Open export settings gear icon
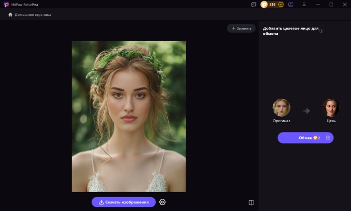Viewport: 351px width, 211px height. (162, 202)
